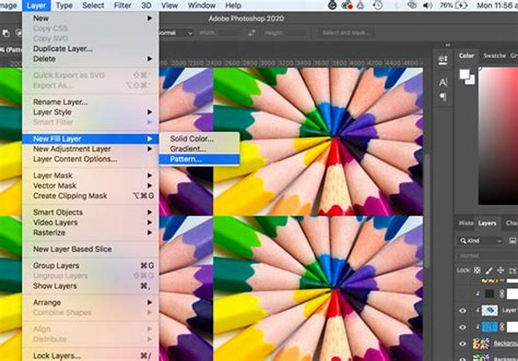Viewport: 518px width, 361px height.
Task: Choose Create Clipping Mask entry
Action: (x=90, y=195)
